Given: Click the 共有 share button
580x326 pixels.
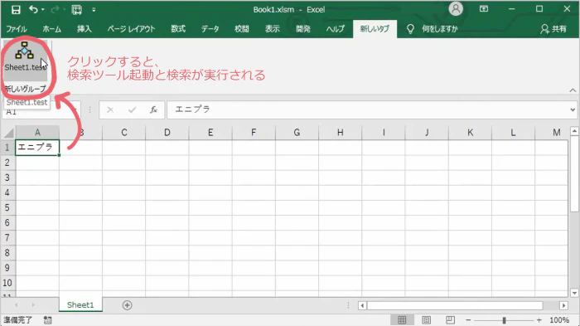Looking at the screenshot, I should 553,29.
